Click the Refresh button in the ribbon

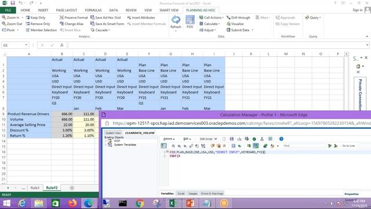point(176,22)
